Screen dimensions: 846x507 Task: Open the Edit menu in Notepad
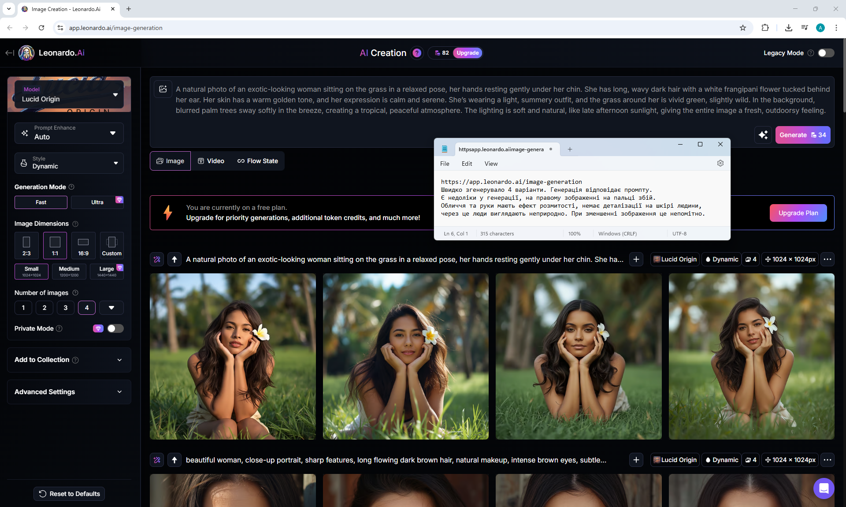click(467, 164)
